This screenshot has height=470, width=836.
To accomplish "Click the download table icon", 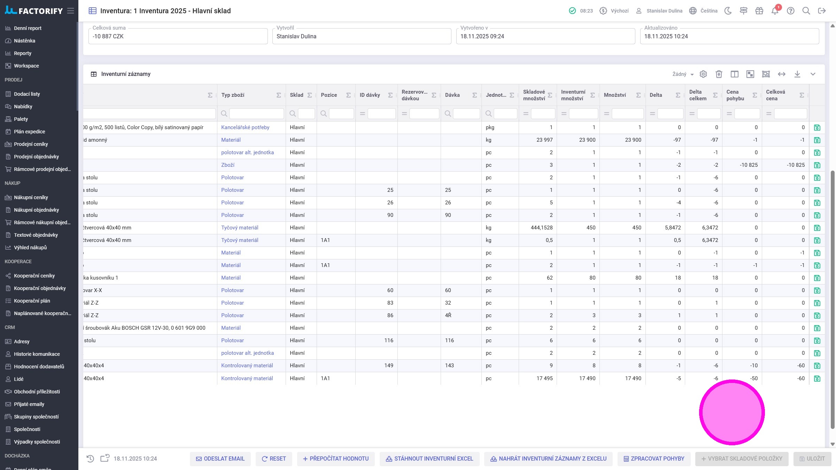I will (x=797, y=74).
